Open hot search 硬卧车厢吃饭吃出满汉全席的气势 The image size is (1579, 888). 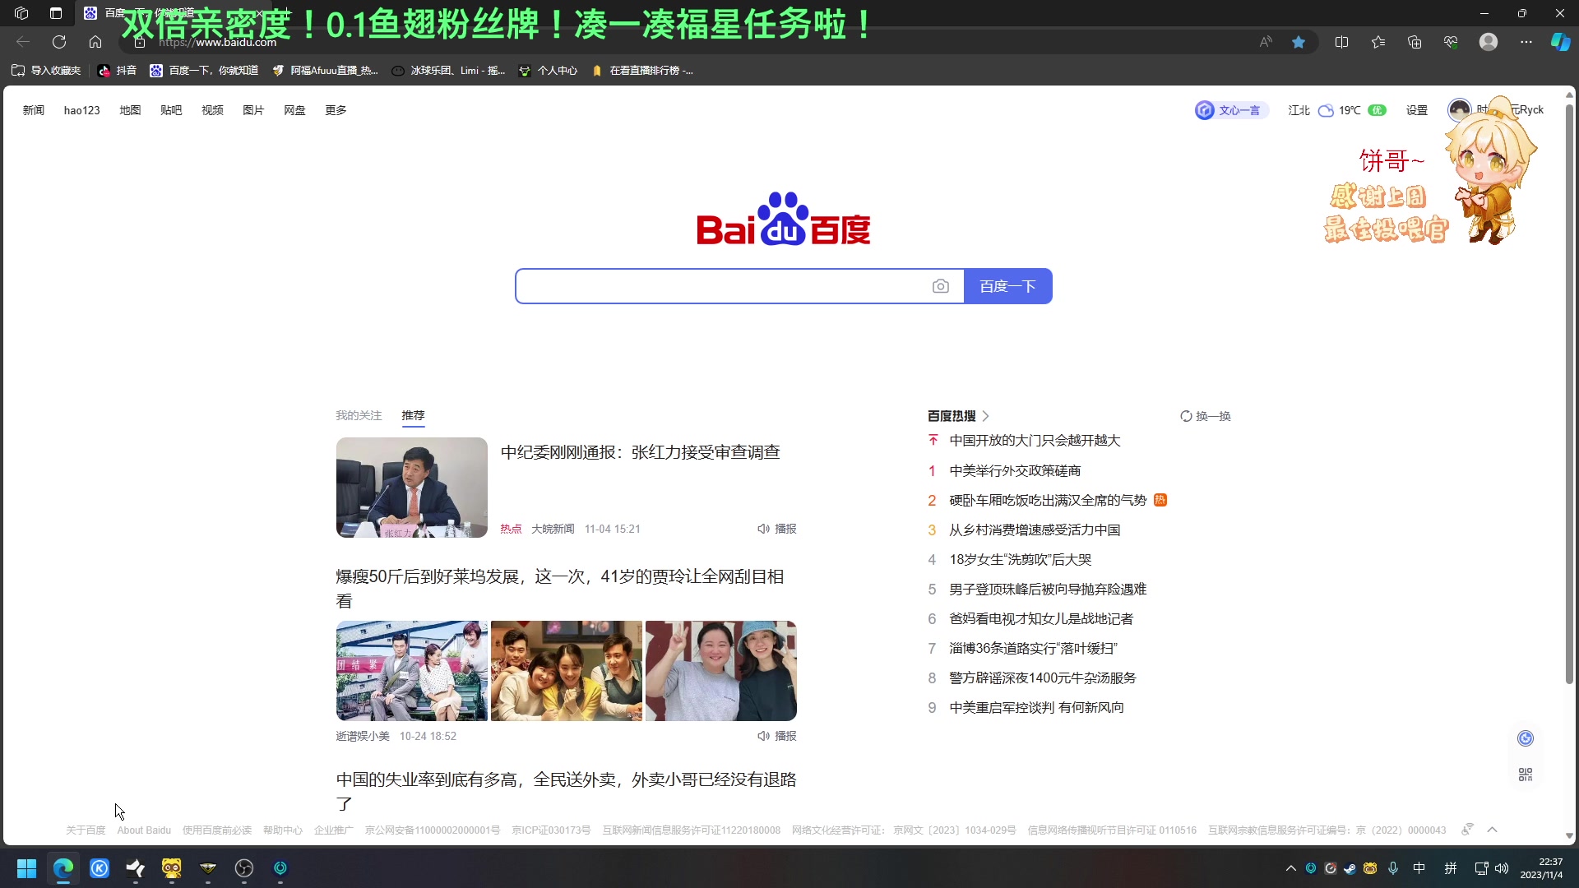coord(1048,500)
